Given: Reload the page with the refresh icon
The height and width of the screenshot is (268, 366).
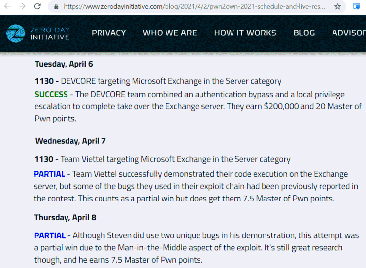Looking at the screenshot, I should point(37,6).
